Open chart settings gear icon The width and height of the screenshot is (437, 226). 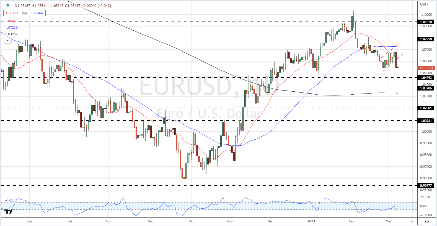pyautogui.click(x=427, y=221)
